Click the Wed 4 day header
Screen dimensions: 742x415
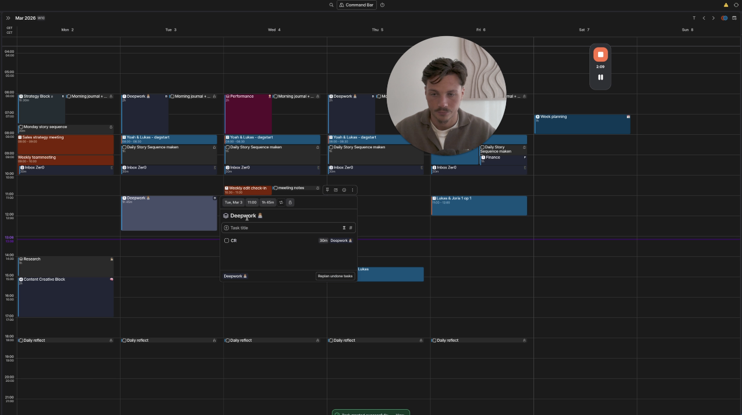(x=274, y=30)
